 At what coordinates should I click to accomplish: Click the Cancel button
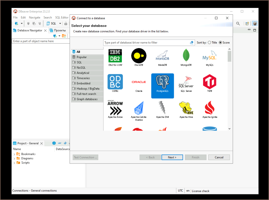(x=219, y=157)
